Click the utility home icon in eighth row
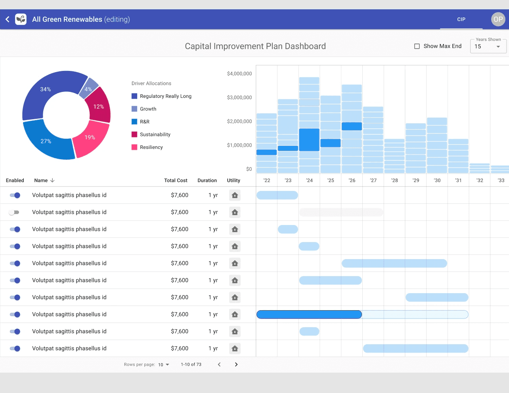The height and width of the screenshot is (393, 509). [x=235, y=315]
